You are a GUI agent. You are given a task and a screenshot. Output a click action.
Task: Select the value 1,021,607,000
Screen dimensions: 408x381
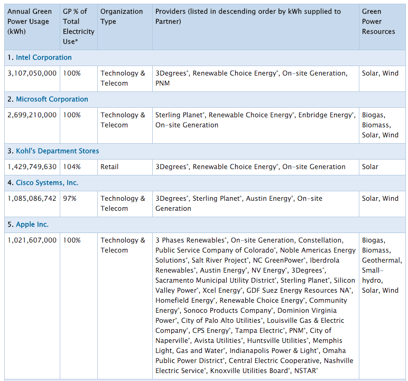pyautogui.click(x=32, y=240)
